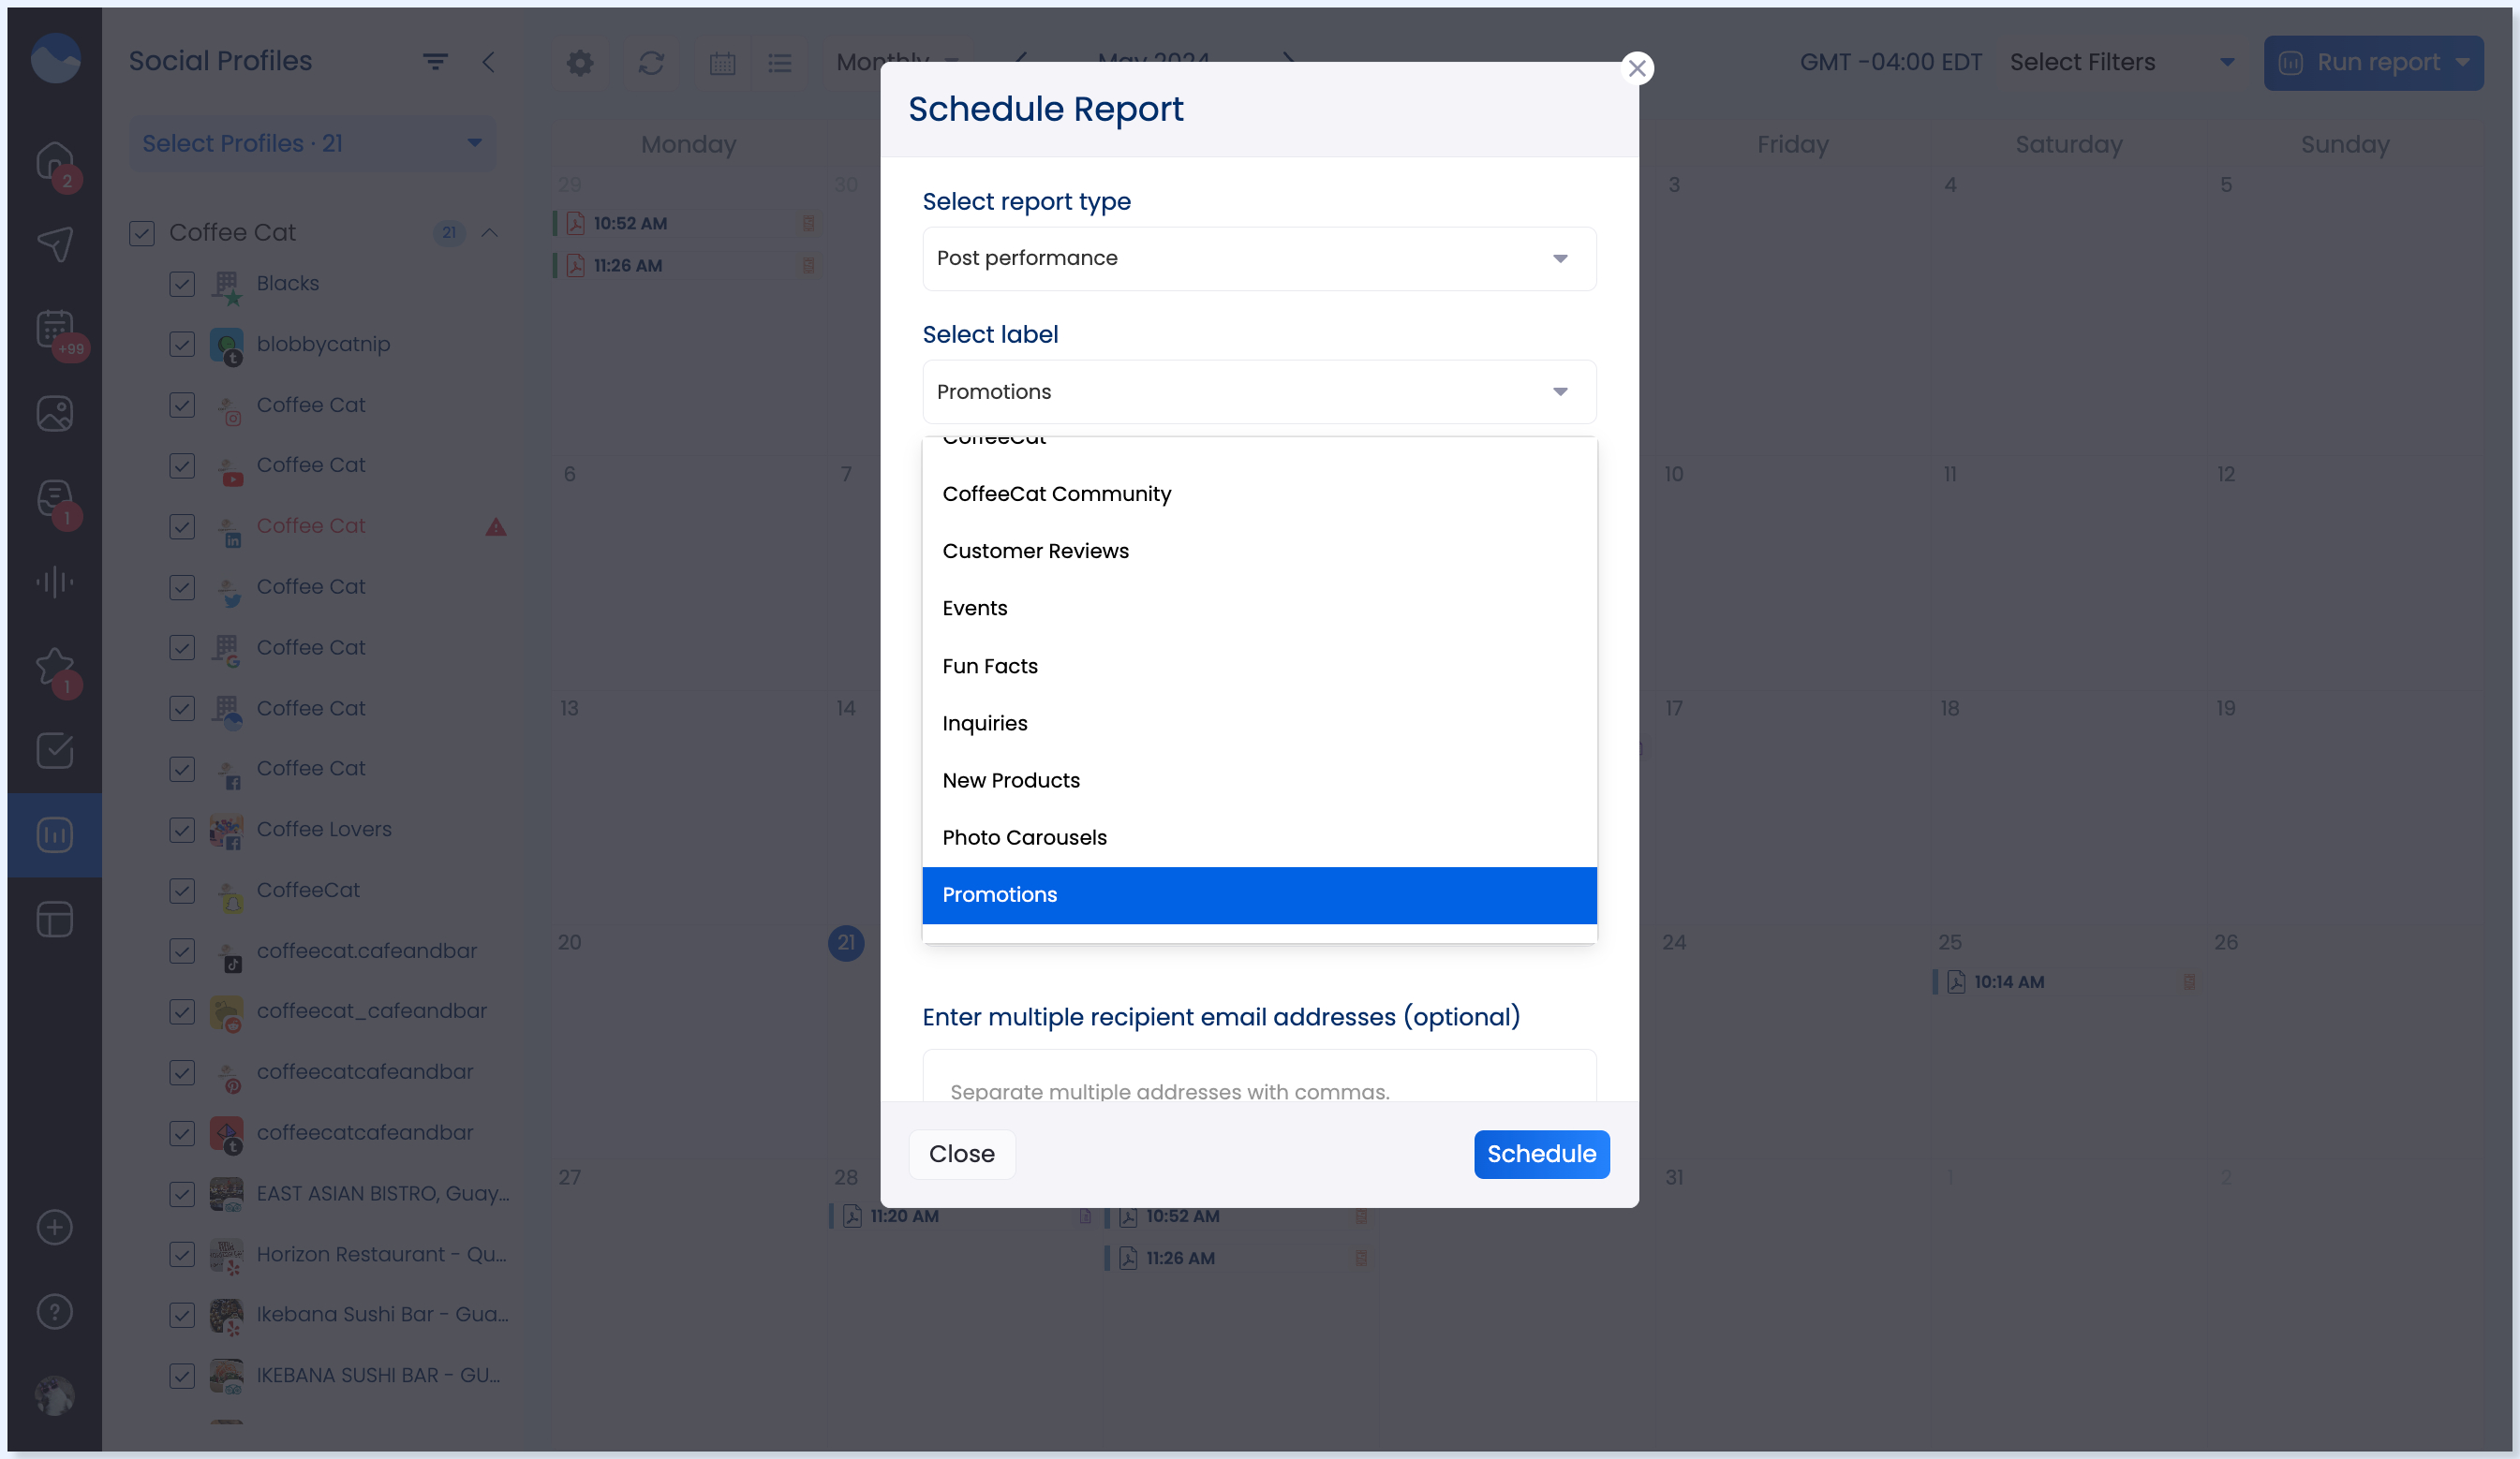This screenshot has width=2520, height=1459.
Task: Open the user avatar in sidebar
Action: tap(55, 1396)
